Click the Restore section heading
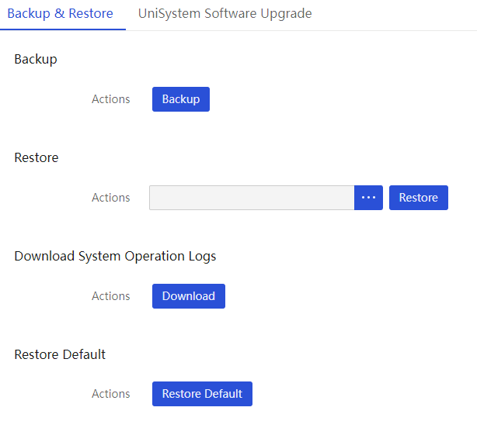 [x=37, y=157]
